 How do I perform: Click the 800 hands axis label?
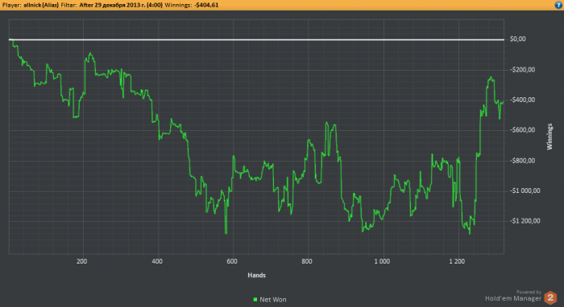pyautogui.click(x=307, y=261)
